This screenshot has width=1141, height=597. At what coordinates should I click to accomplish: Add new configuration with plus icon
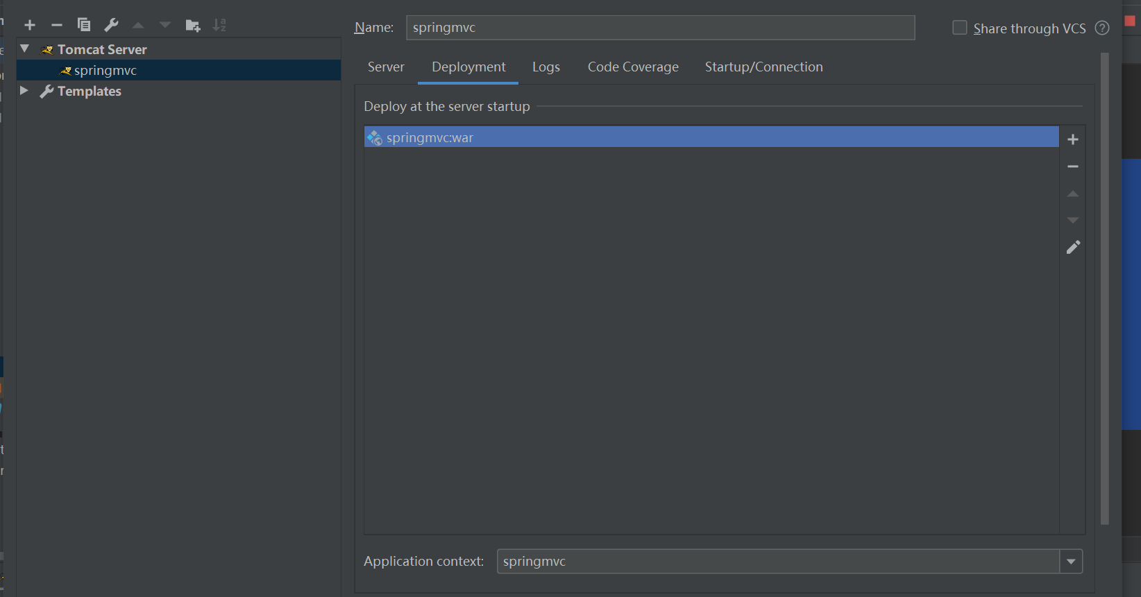30,26
